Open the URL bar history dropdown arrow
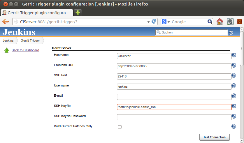 pos(148,22)
